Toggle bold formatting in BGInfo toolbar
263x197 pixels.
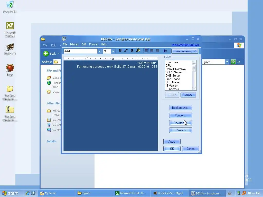point(120,51)
